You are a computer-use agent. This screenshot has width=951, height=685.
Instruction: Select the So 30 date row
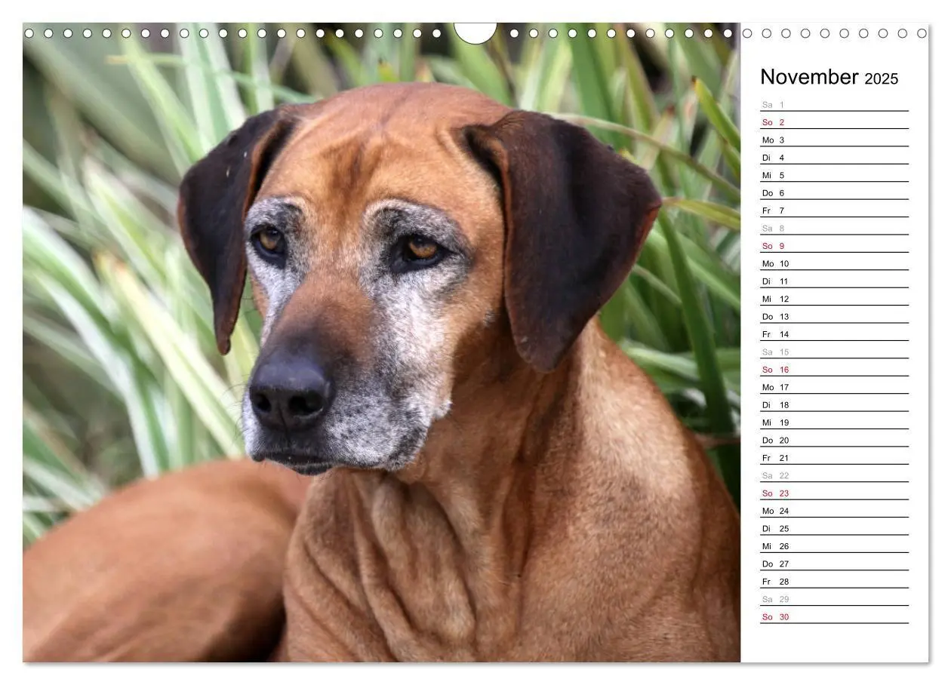coord(834,617)
